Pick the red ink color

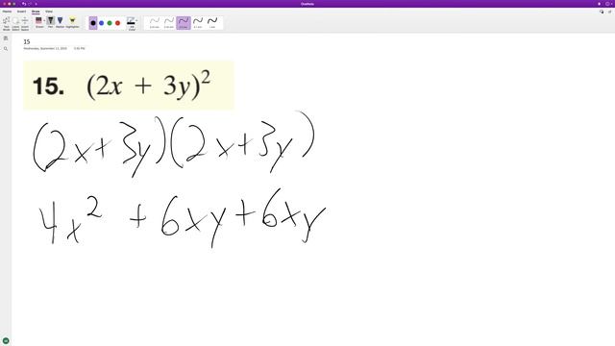tap(117, 23)
